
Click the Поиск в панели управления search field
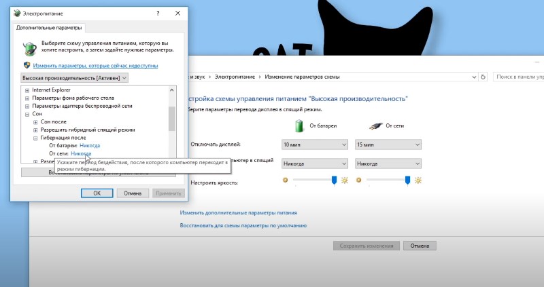[518, 77]
